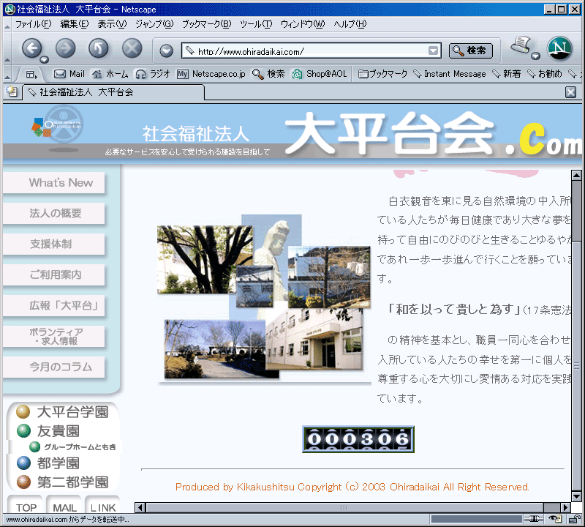Click the MAIL tab button
This screenshot has height=527, width=585.
pos(64,505)
